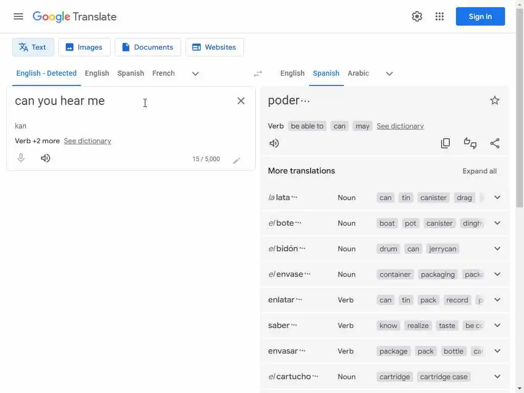This screenshot has width=524, height=393.
Task: Click 'drum' chip in bidón row
Action: [388, 249]
